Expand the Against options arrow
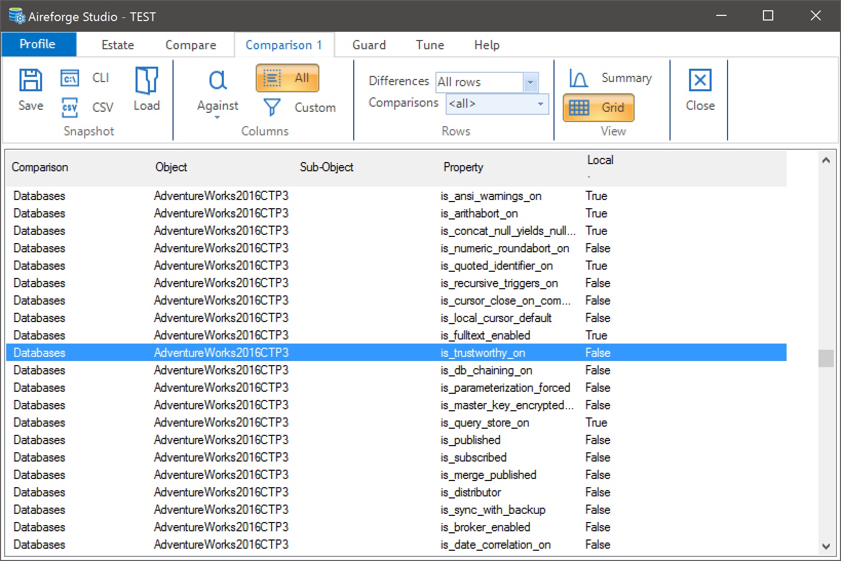The height and width of the screenshot is (561, 841). point(217,118)
